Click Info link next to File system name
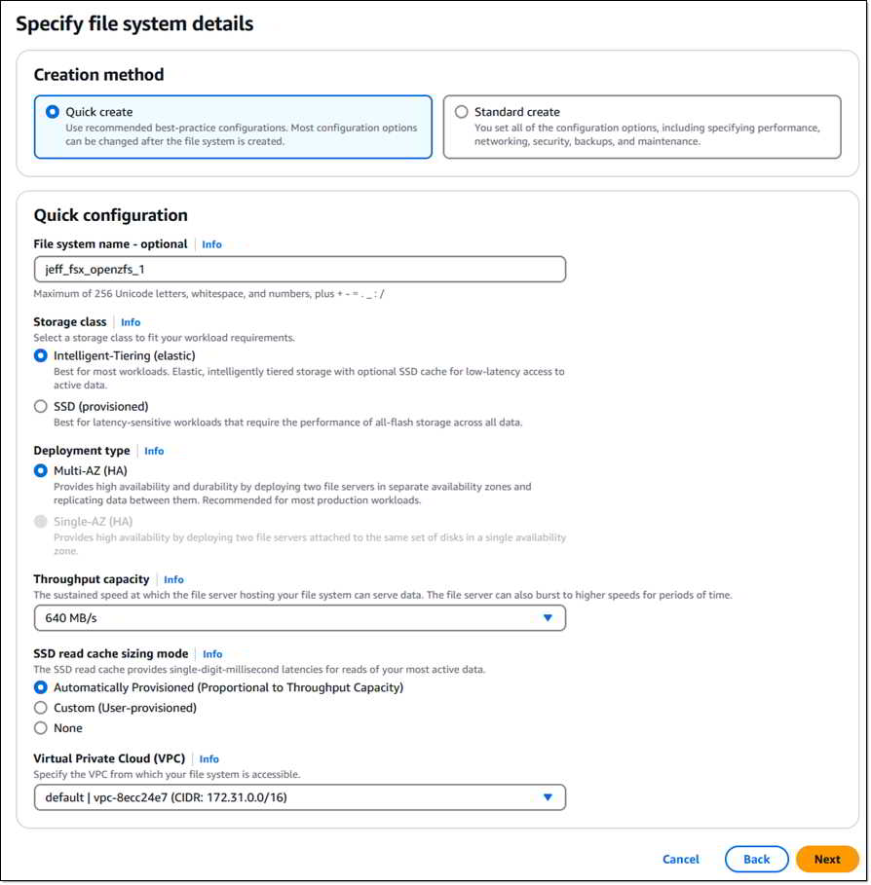This screenshot has height=885, width=871. pos(211,244)
